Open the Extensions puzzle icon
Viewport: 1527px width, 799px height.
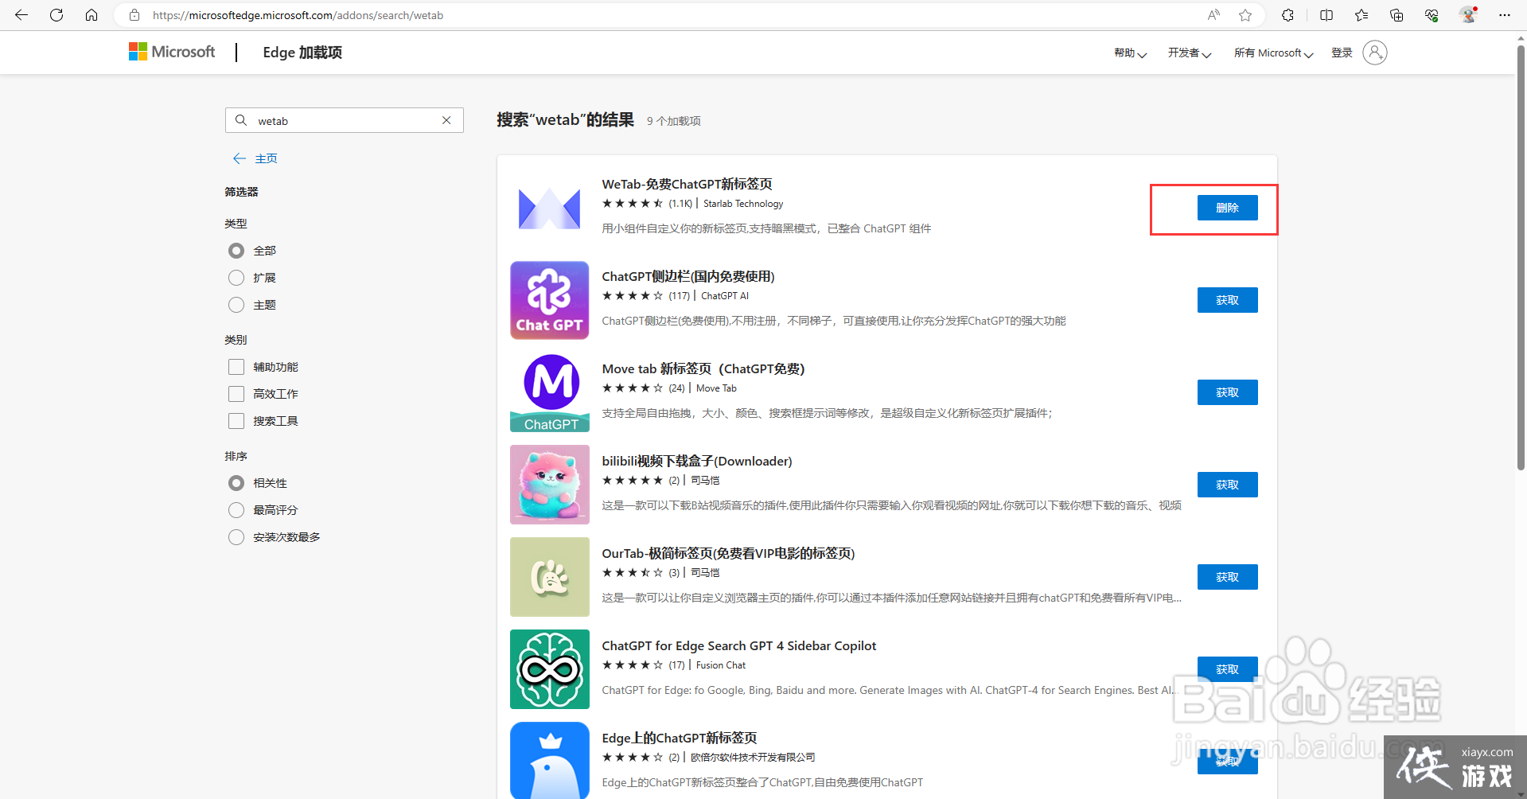point(1287,15)
